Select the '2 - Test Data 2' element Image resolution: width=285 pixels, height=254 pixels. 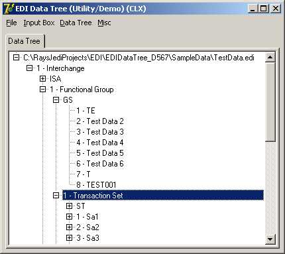(x=100, y=121)
